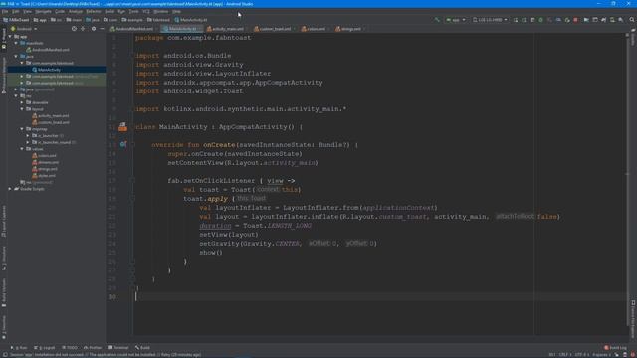The height and width of the screenshot is (358, 637).
Task: Select styles.xml under values
Action: (47, 176)
